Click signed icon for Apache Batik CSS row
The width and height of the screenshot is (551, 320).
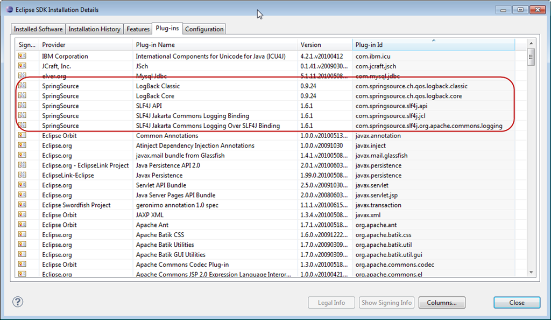(x=22, y=234)
